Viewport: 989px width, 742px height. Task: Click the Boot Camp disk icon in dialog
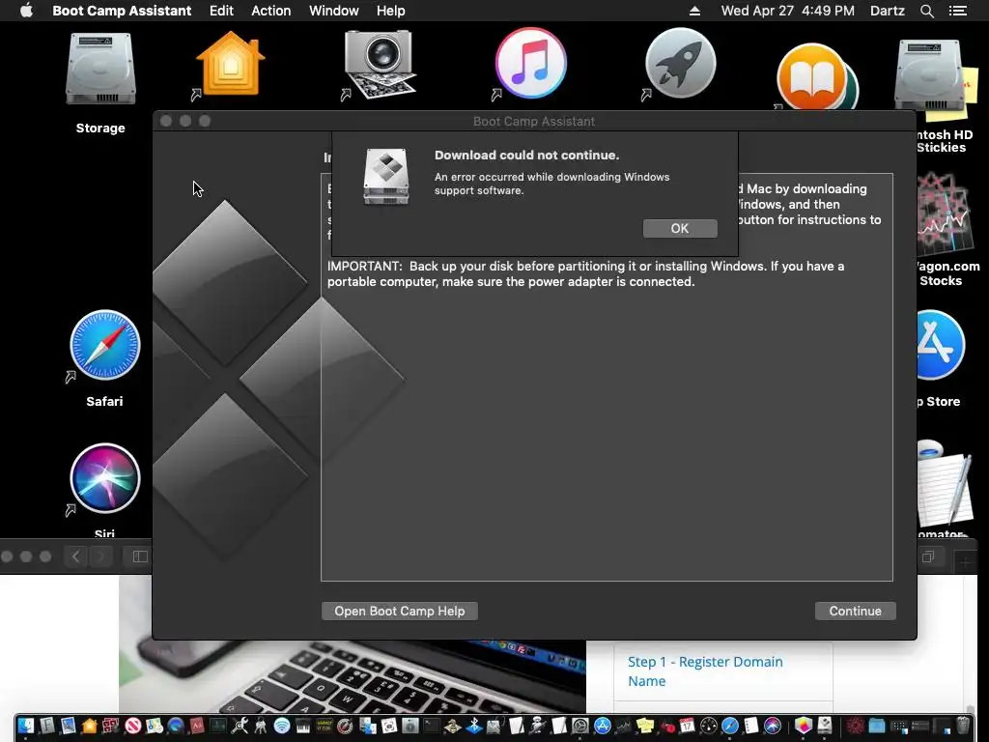386,177
